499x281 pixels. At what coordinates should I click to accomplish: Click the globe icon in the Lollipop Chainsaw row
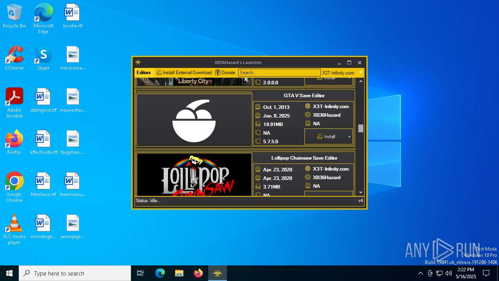coord(308,169)
